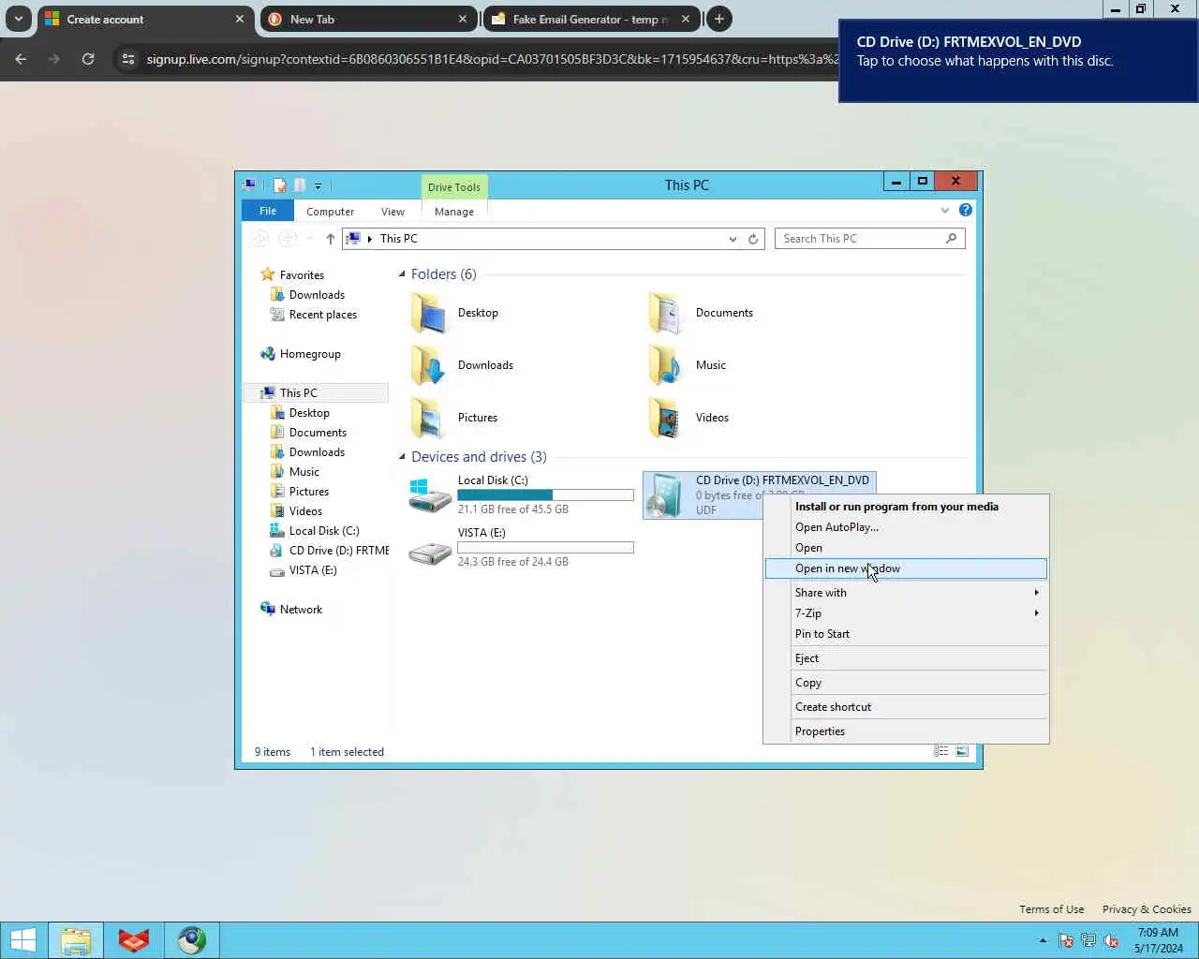Choose Open in new window from context menu
The height and width of the screenshot is (959, 1199).
pos(906,568)
